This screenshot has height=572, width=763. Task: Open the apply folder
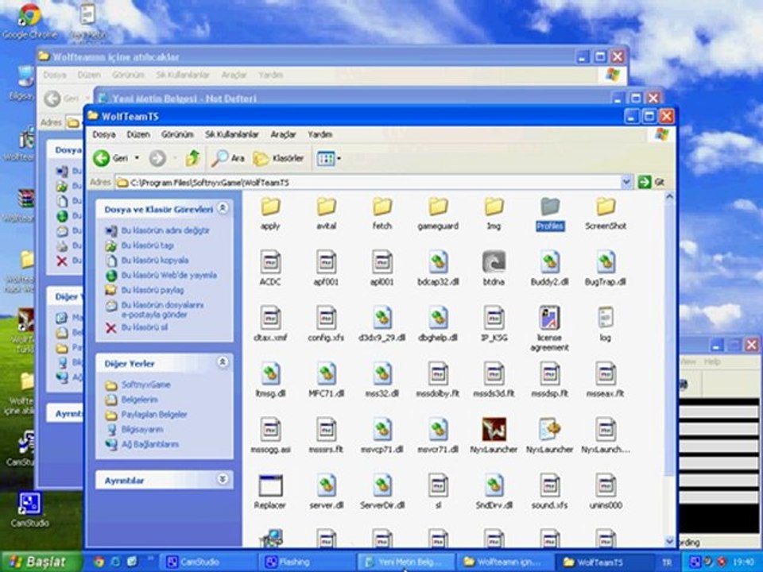(270, 213)
